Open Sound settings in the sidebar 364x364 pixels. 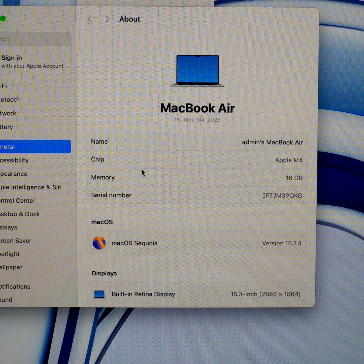click(x=6, y=300)
